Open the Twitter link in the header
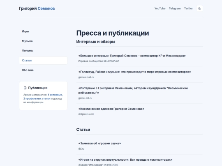The width and height of the screenshot is (222, 166). coord(188,9)
